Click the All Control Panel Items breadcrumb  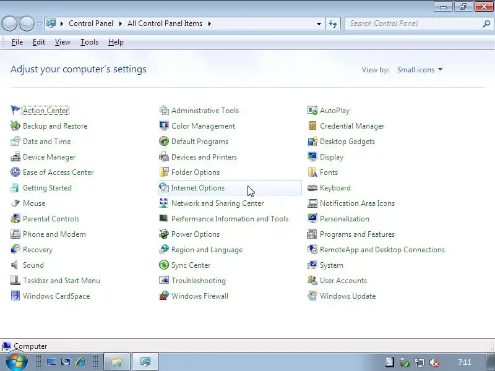tap(165, 23)
